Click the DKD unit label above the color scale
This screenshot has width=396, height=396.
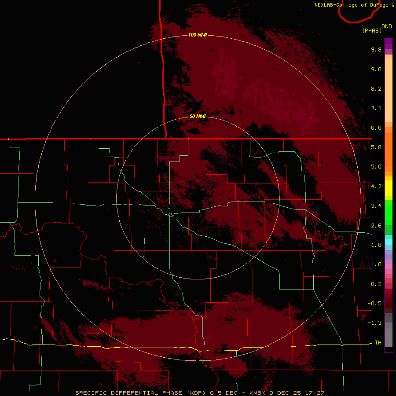coord(387,26)
